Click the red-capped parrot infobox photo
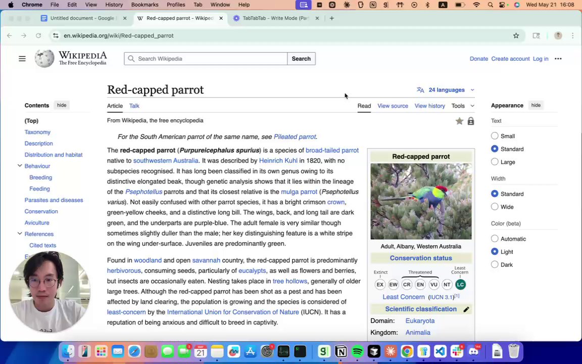This screenshot has width=582, height=364. (421, 201)
